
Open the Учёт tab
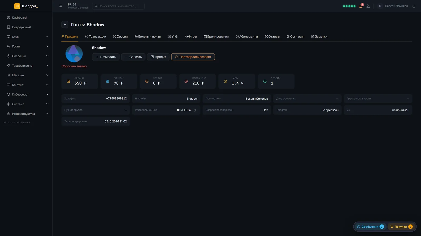point(173,37)
